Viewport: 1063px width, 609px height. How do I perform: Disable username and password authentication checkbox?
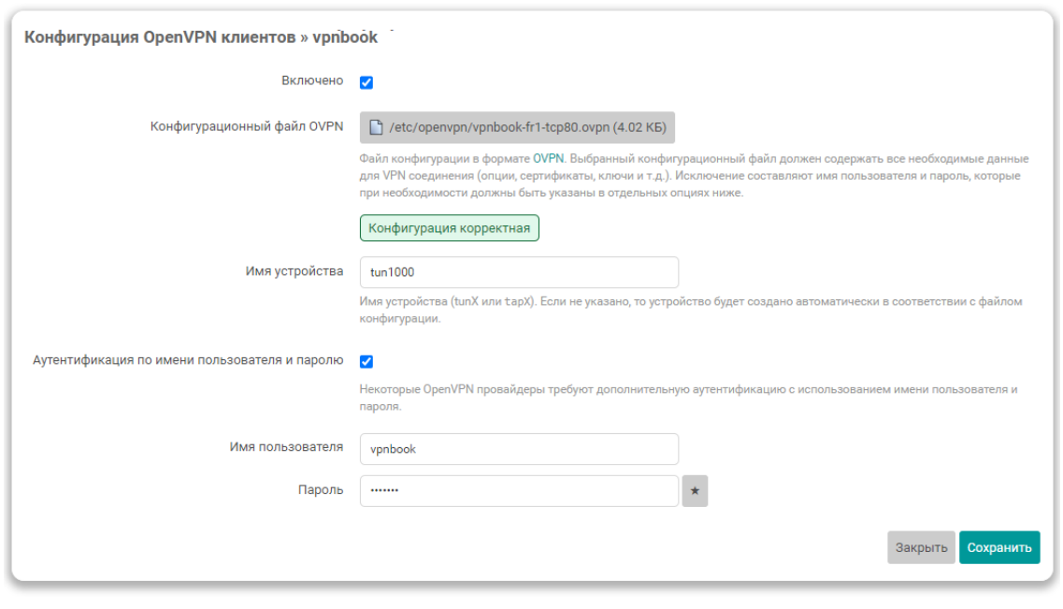tap(366, 361)
